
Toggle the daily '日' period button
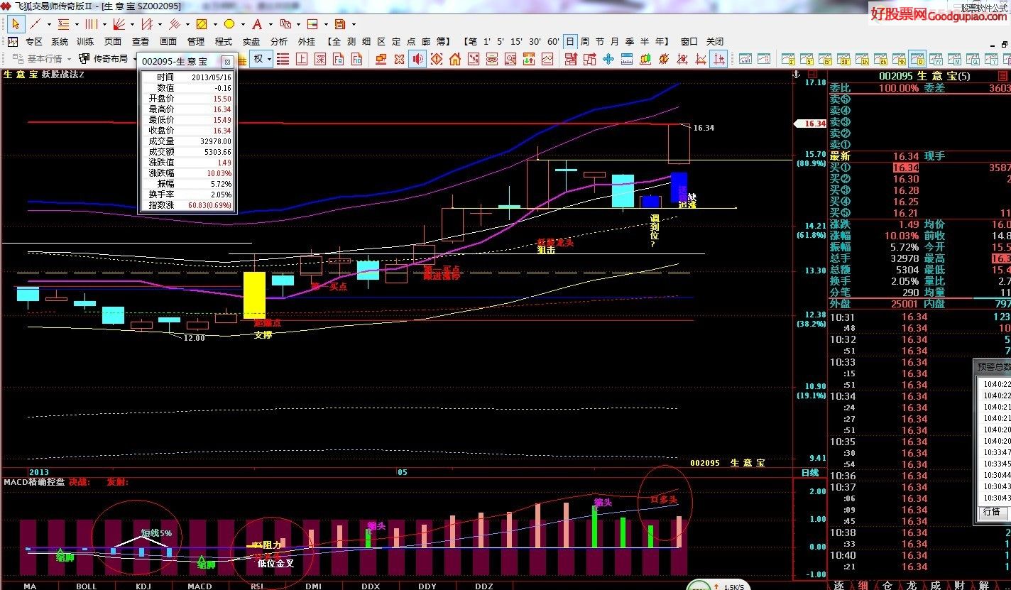click(569, 42)
